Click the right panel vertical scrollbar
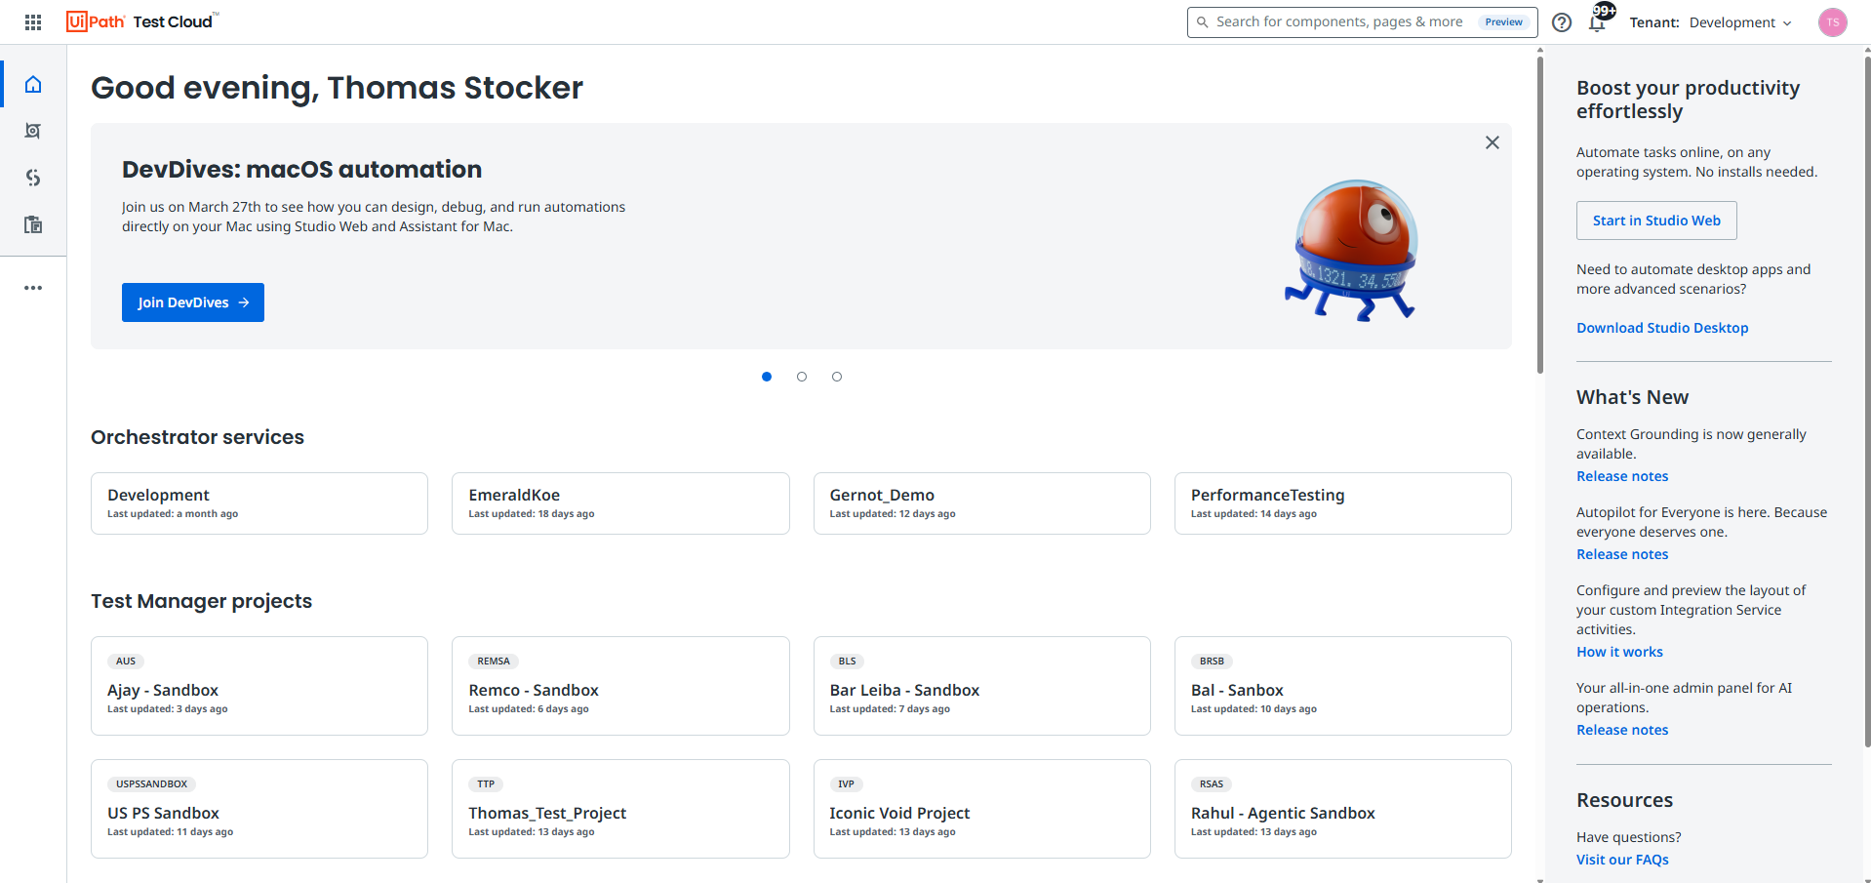 click(1867, 400)
